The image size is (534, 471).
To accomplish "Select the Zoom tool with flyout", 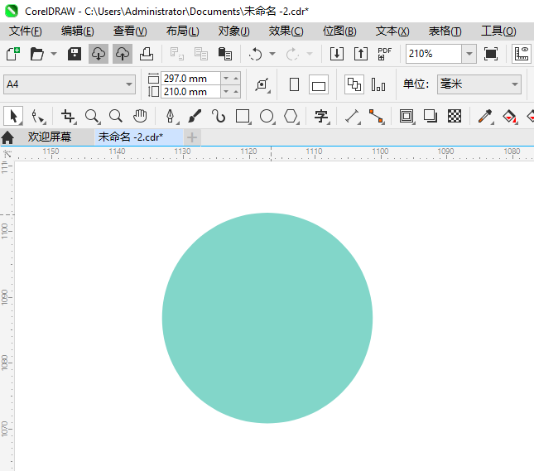I will pyautogui.click(x=92, y=116).
